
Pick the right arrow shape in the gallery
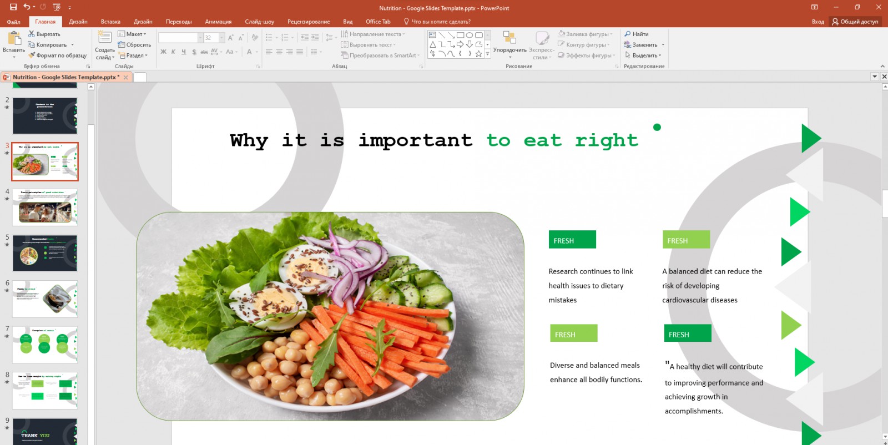460,44
